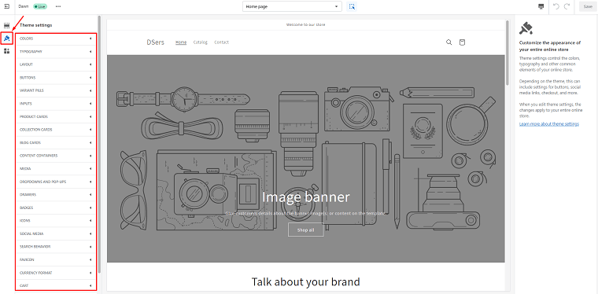The width and height of the screenshot is (598, 294).
Task: Click the exit editor back icon
Action: 6,6
